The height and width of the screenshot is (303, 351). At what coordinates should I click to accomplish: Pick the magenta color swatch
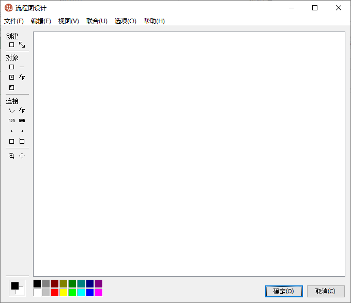coord(99,293)
